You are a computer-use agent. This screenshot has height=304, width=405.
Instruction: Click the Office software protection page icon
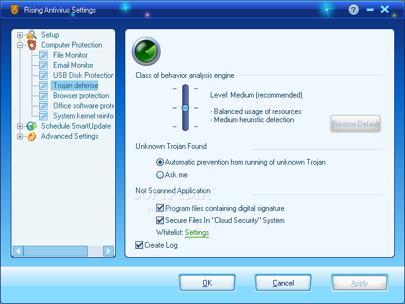[x=44, y=106]
